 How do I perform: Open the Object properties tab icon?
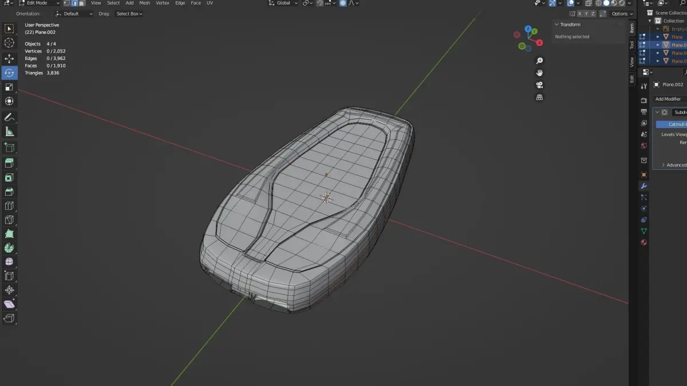[644, 174]
